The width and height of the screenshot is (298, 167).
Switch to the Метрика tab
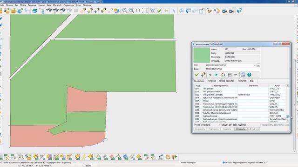coord(211,81)
